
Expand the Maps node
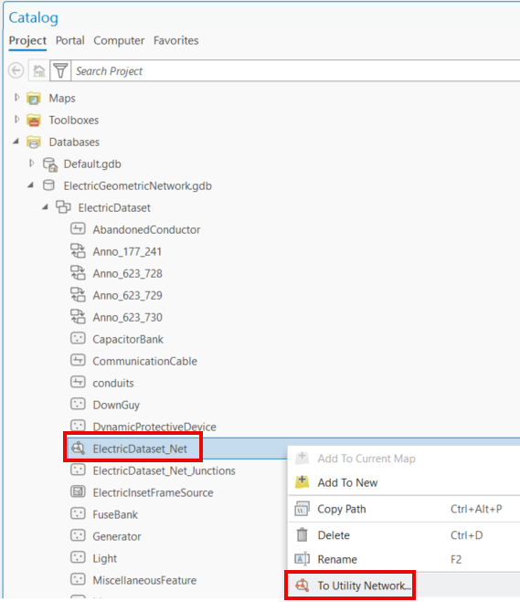[x=16, y=98]
